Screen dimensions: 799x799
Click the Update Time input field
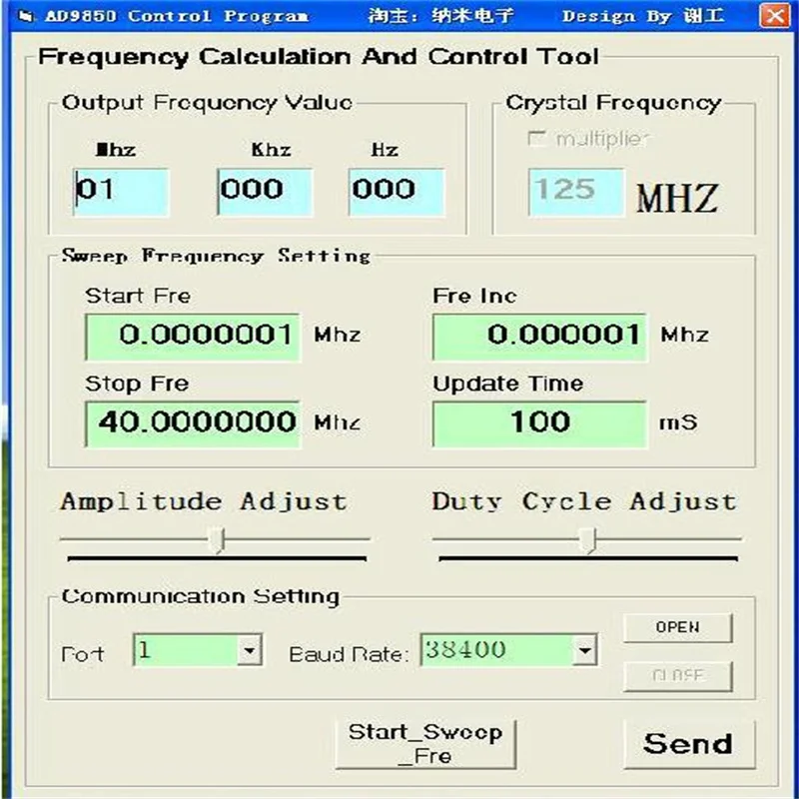540,424
